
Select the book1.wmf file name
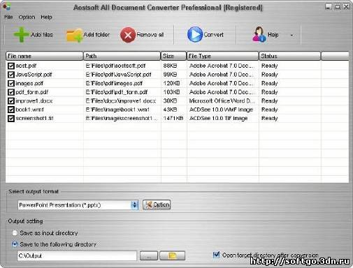[x=29, y=110]
